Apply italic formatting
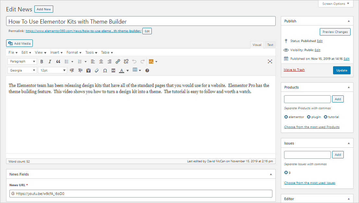Screen dimensions: 359x203 pyautogui.click(x=50, y=61)
